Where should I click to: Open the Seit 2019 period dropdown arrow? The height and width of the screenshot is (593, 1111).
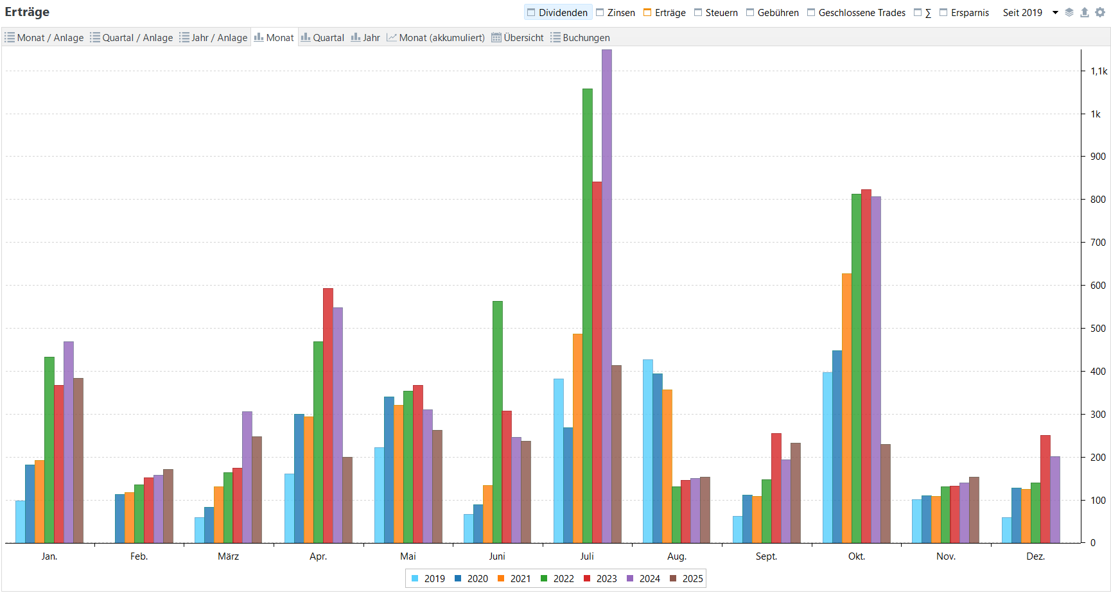[1055, 13]
